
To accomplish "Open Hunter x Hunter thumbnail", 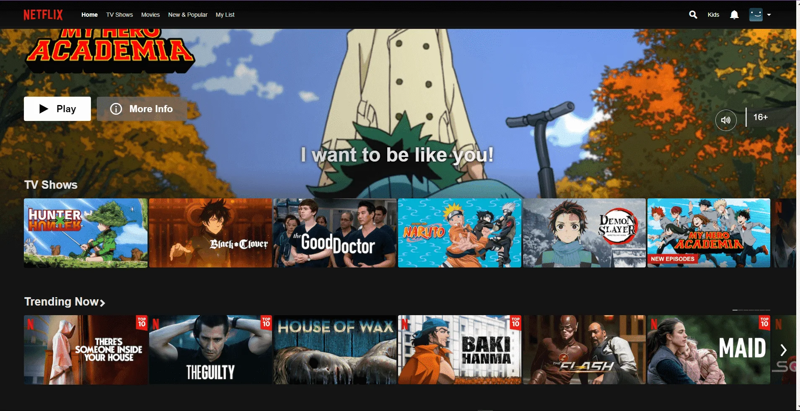I will pyautogui.click(x=85, y=233).
